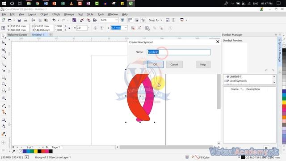Toggle the lock ratio padlock
This screenshot has width=286, height=161.
coord(69,28)
